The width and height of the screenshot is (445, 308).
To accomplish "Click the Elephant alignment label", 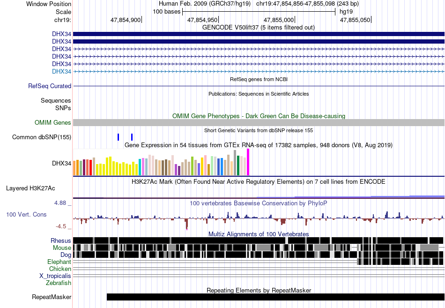I will click(59, 262).
